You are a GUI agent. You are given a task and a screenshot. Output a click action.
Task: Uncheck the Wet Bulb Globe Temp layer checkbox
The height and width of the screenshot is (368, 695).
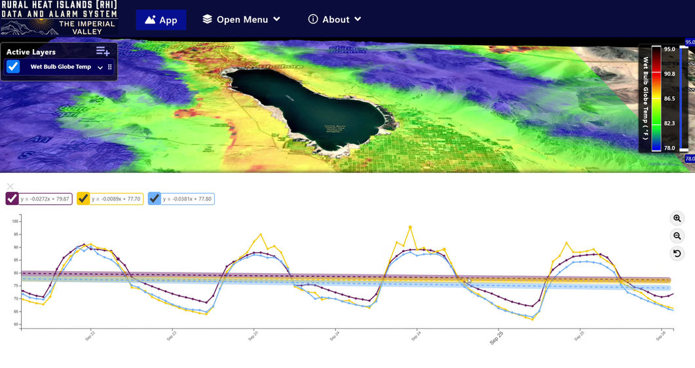pyautogui.click(x=13, y=66)
